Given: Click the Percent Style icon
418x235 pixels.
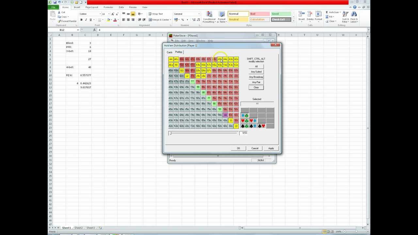Looking at the screenshot, I should (183, 20).
